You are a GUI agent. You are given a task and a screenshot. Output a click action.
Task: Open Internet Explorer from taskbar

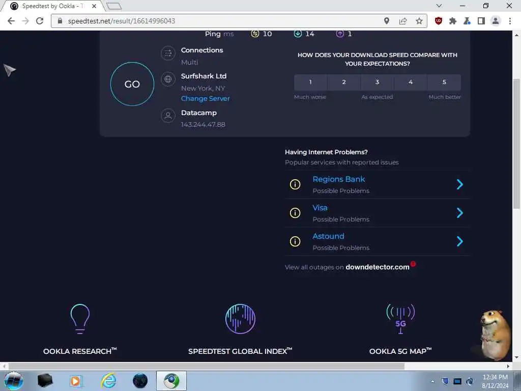[x=109, y=381]
